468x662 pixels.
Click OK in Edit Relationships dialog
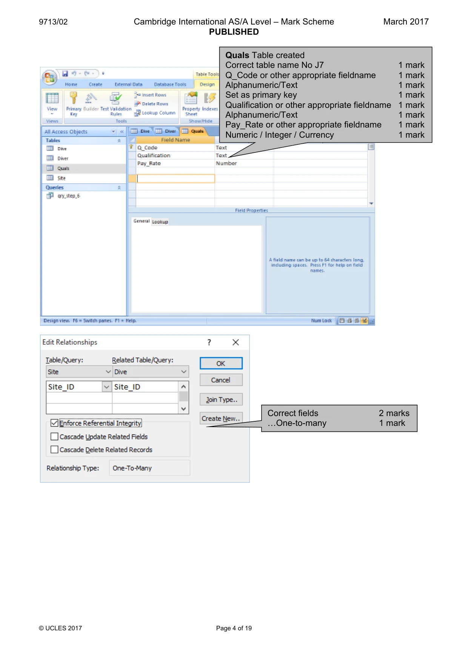[221, 363]
